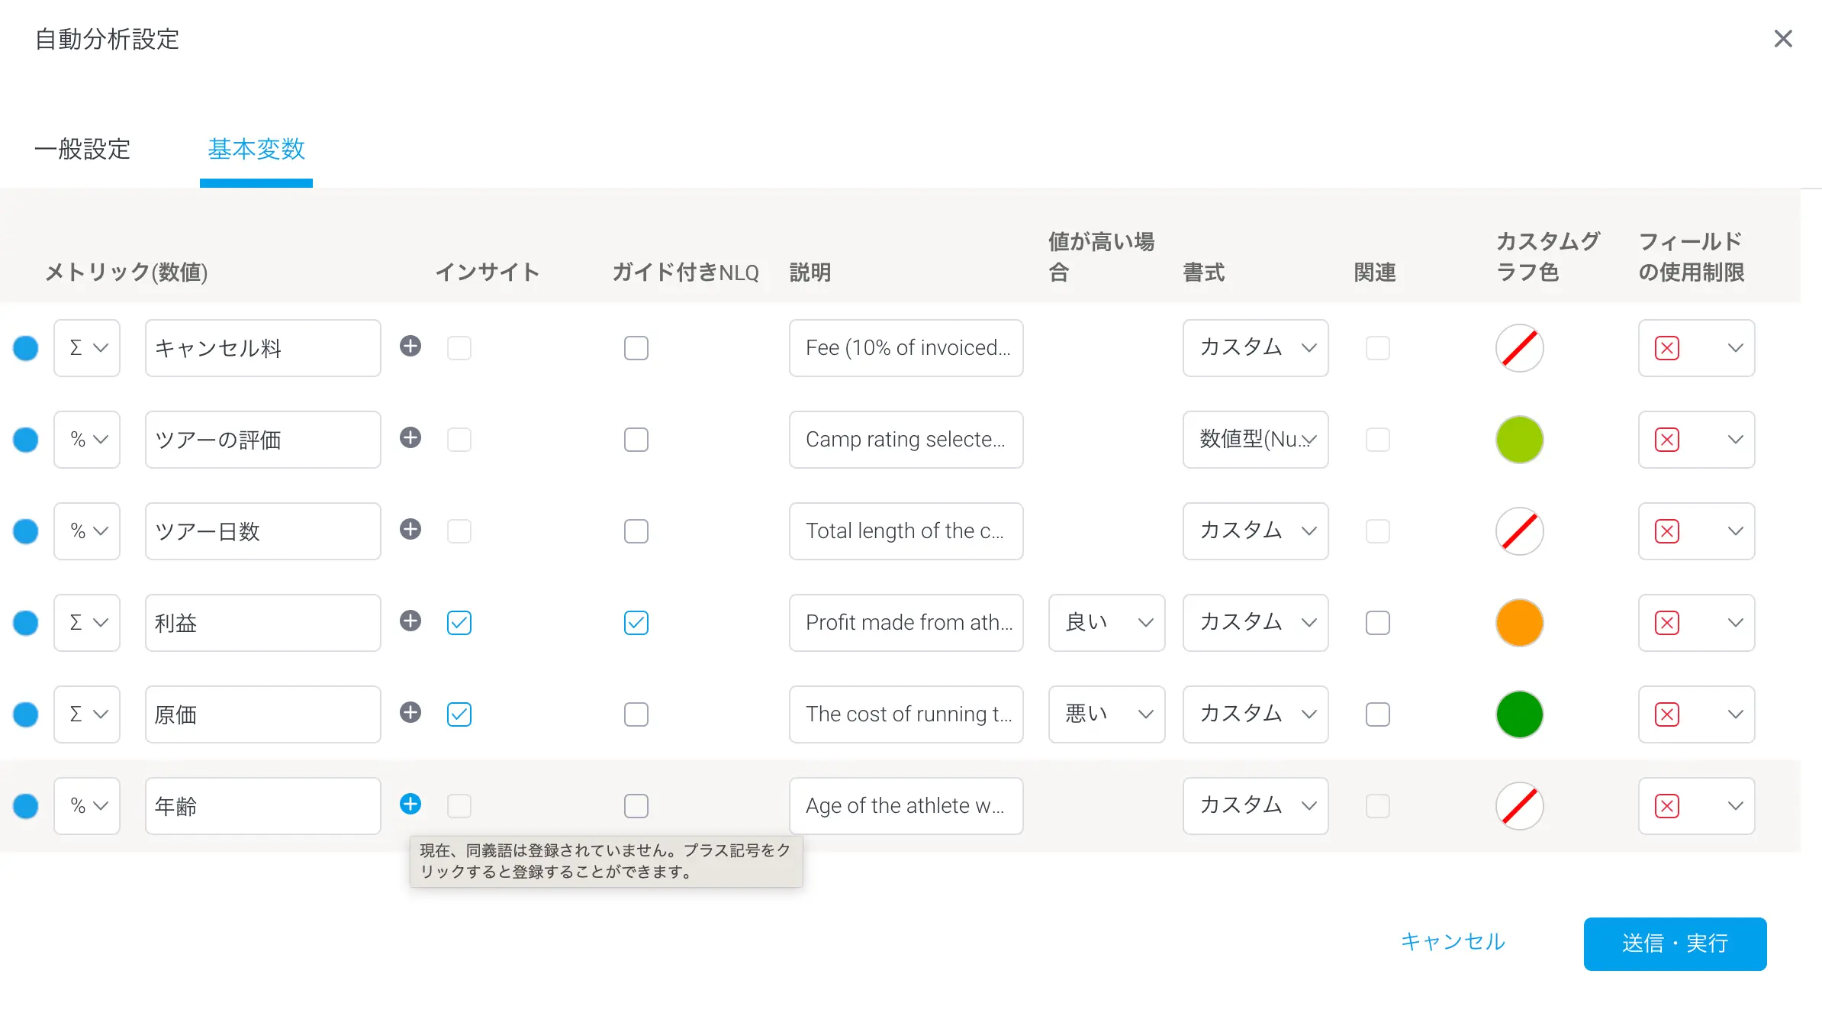Viewport: 1822px width, 1032px height.
Task: Open the 良い dropdown for 利益
Action: point(1106,623)
